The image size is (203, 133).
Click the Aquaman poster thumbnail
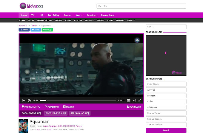(23, 126)
